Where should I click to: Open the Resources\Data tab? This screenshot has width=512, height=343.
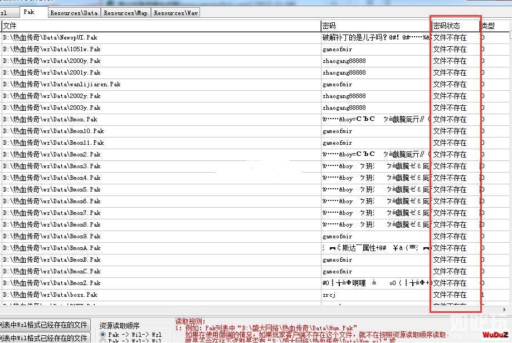click(74, 13)
